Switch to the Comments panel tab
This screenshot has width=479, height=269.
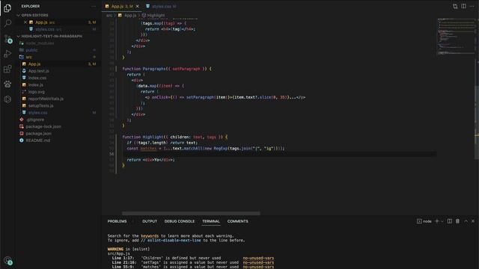[237, 221]
